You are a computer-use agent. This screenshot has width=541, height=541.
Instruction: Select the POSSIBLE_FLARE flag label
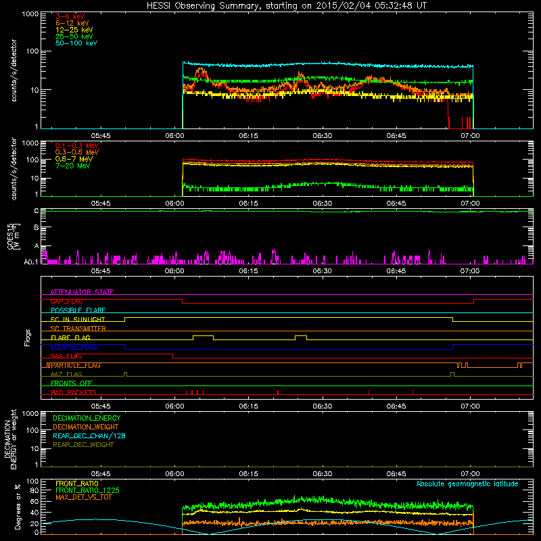(78, 310)
